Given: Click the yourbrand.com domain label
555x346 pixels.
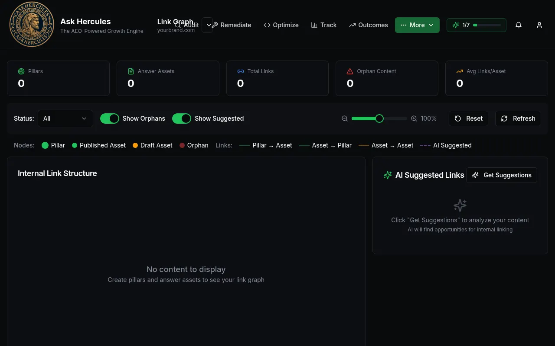Looking at the screenshot, I should 176,30.
